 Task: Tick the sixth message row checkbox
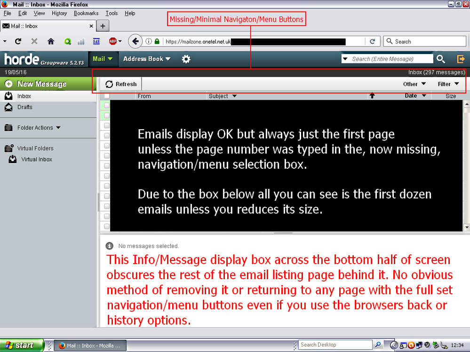click(107, 156)
